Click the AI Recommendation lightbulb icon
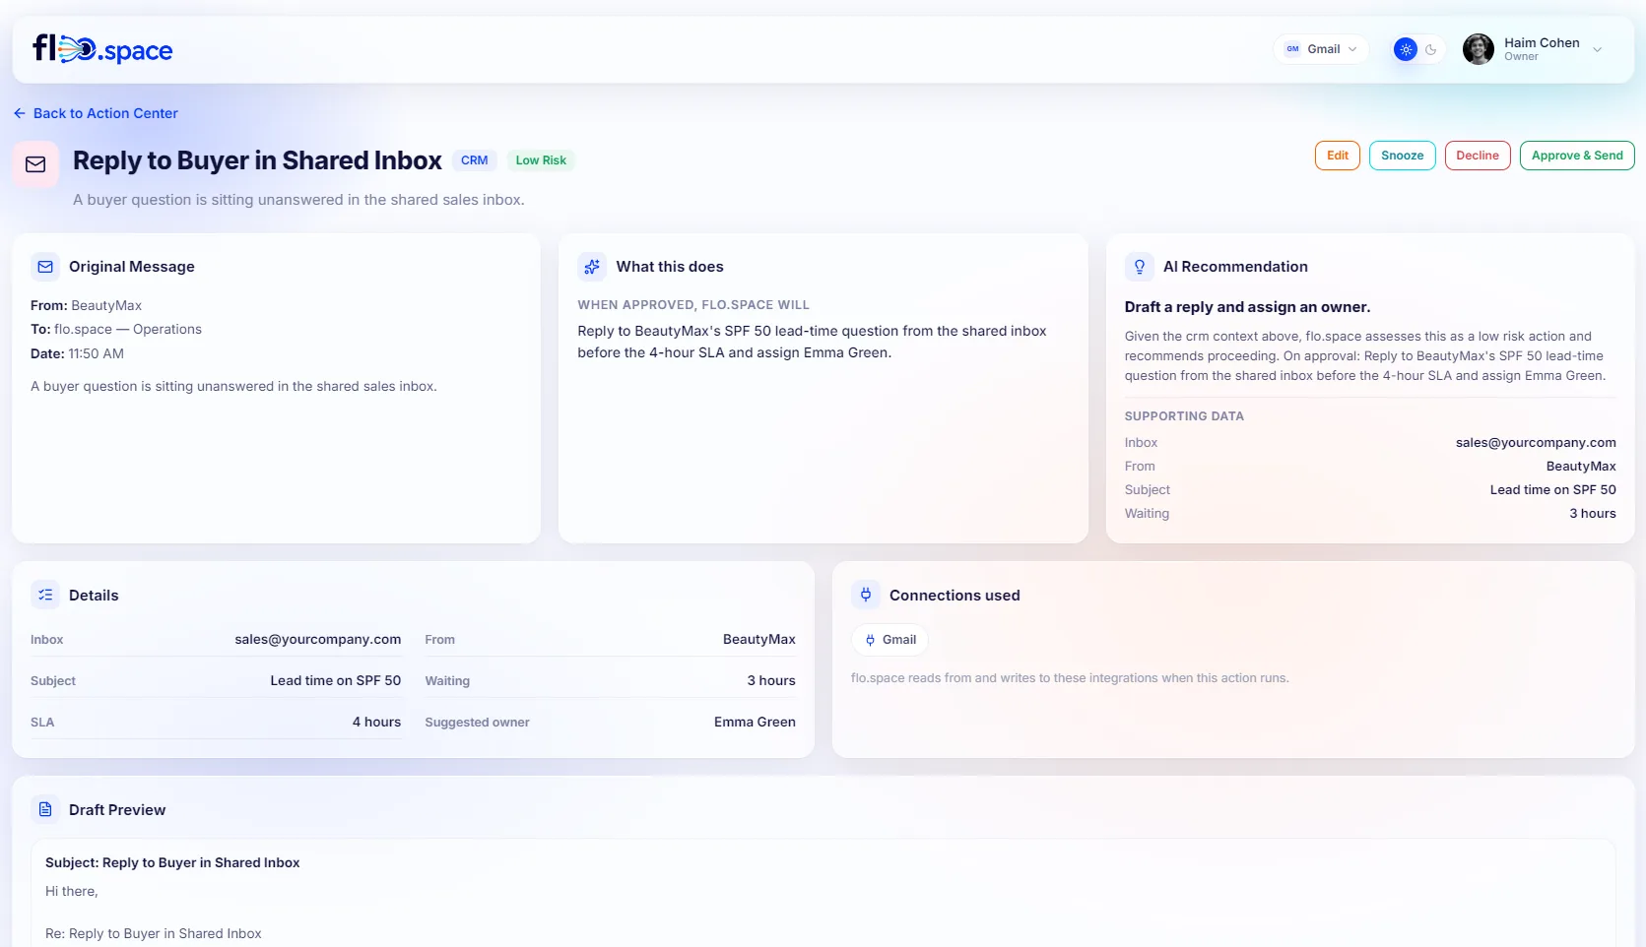 (x=1140, y=267)
